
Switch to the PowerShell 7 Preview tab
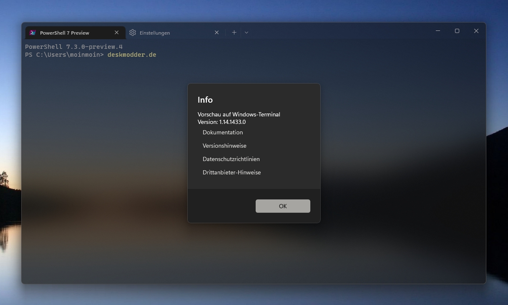point(75,33)
